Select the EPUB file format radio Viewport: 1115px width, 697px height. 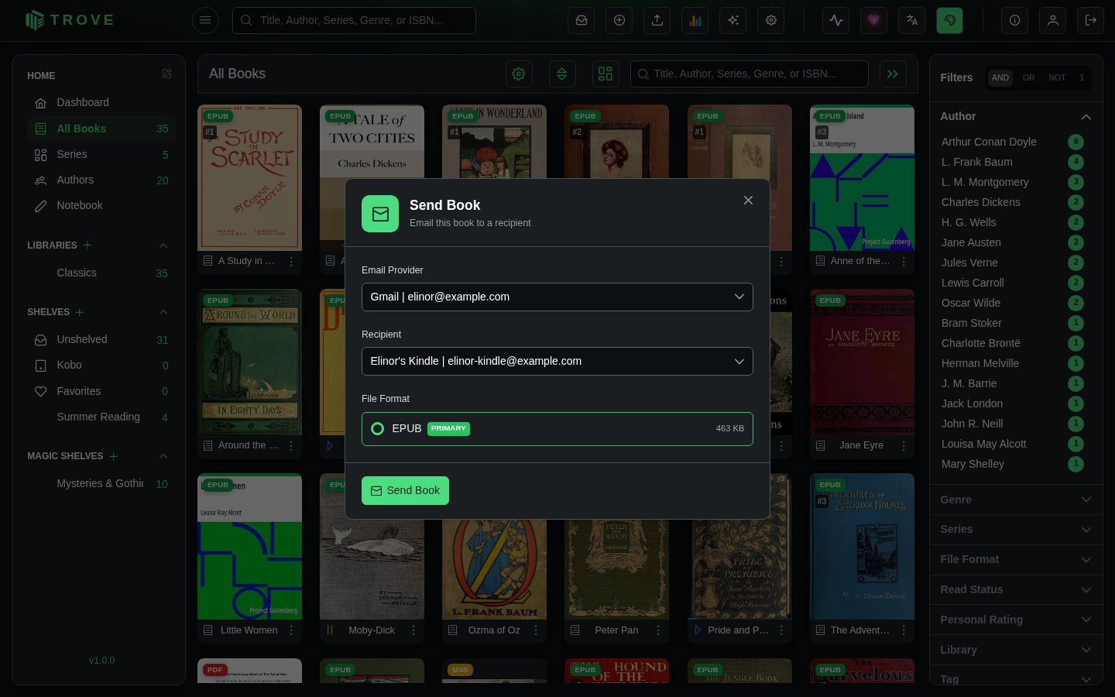(x=377, y=428)
